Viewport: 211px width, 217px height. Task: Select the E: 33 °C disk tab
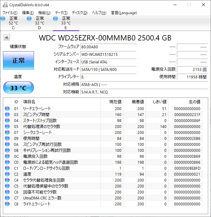tap(66, 23)
